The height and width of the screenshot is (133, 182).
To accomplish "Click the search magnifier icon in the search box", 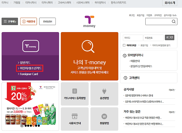I will (173, 21).
